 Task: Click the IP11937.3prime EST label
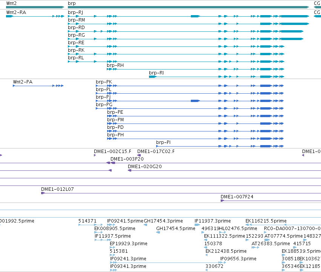(x=212, y=221)
